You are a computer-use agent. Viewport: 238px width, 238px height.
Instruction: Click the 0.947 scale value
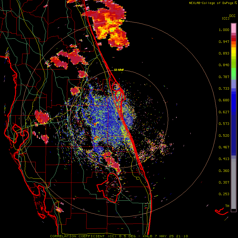224,42
